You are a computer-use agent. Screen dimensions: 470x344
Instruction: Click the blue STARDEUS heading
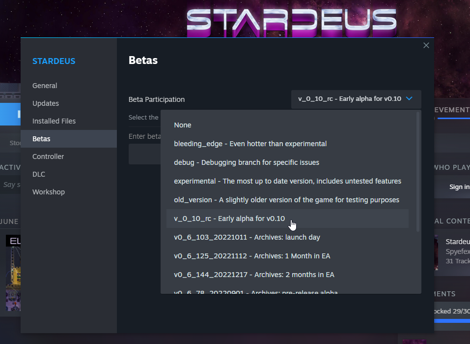54,61
